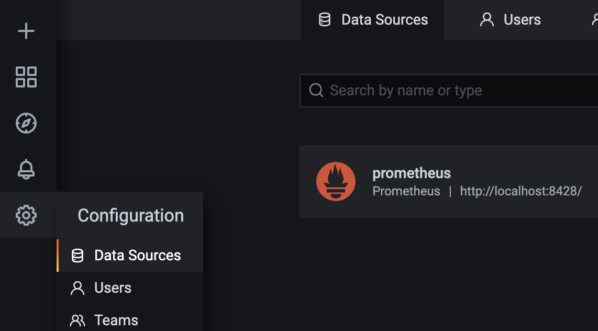Switch to the Users tab
This screenshot has height=331, width=598.
pos(510,20)
